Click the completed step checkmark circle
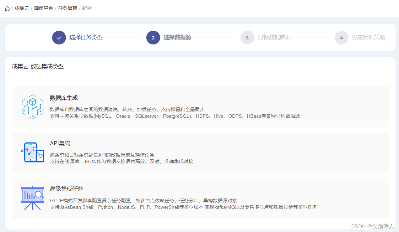 [x=59, y=38]
